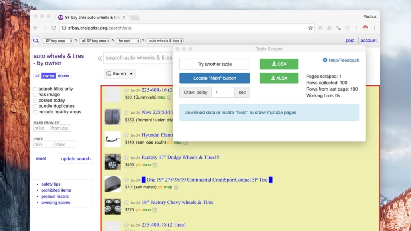Bookmark the page with the star icon
This screenshot has width=411, height=231.
(x=310, y=28)
